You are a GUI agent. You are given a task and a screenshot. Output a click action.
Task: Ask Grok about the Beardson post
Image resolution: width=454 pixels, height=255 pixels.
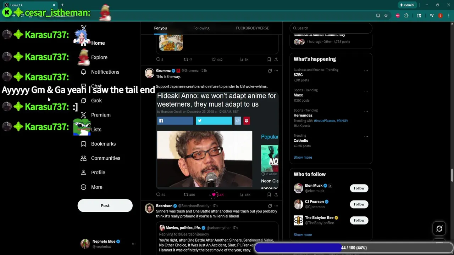270,206
